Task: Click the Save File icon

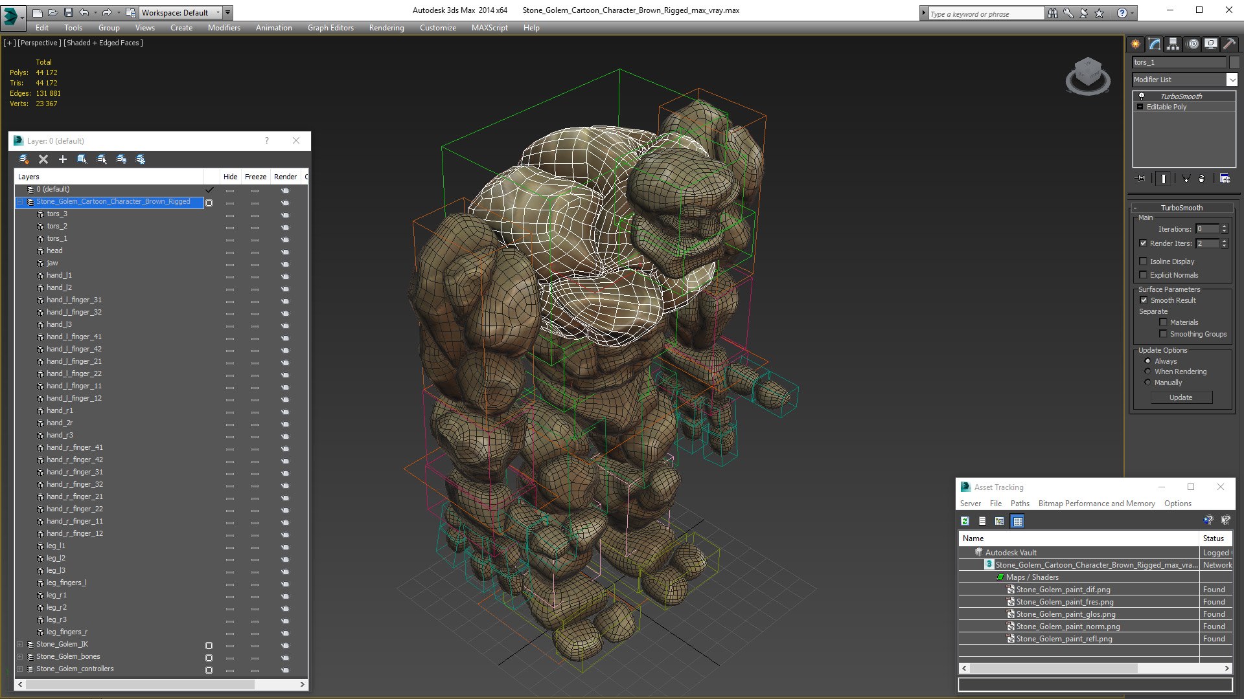Action: pyautogui.click(x=68, y=12)
